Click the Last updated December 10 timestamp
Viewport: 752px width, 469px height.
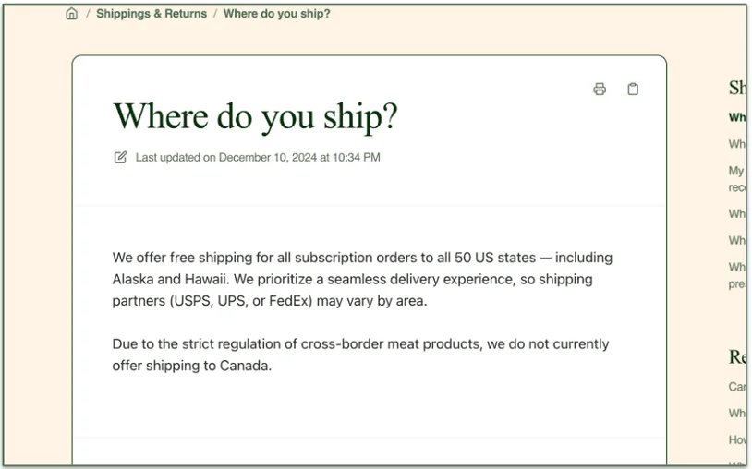tap(258, 157)
